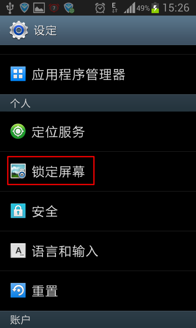Viewport: 196px width, 328px height.
Task: Tap the 语言和输入 letter A icon
Action: pyautogui.click(x=18, y=251)
